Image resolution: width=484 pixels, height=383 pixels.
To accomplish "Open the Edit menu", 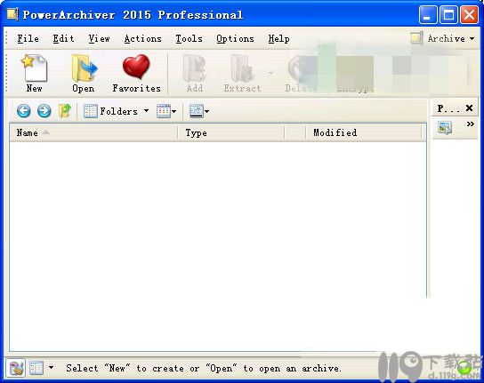I will pos(63,38).
